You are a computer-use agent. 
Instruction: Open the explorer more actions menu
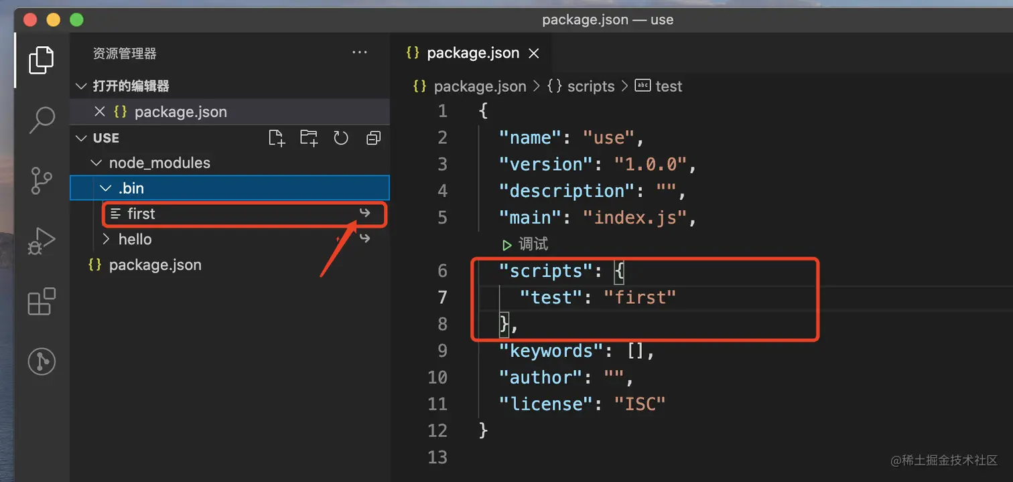360,53
